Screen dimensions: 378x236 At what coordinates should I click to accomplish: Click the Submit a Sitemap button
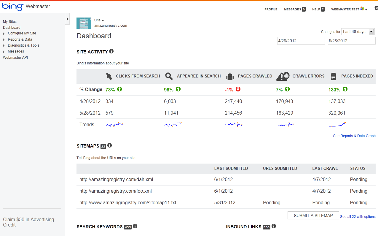313,216
